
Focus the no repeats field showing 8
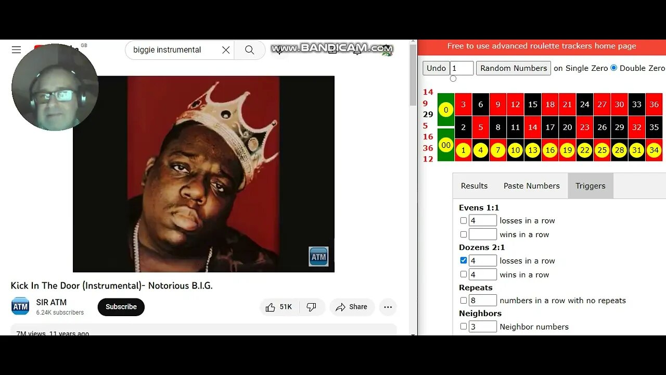483,301
